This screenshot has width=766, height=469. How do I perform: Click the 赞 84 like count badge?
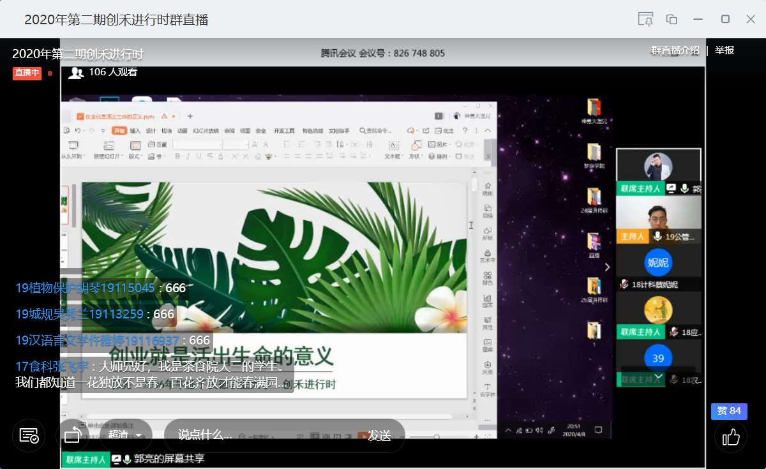pos(729,411)
